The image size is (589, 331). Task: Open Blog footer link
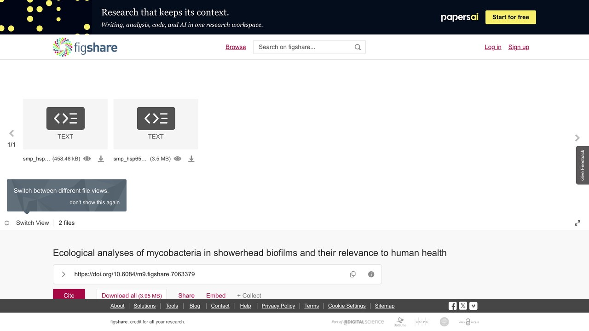[x=195, y=306]
